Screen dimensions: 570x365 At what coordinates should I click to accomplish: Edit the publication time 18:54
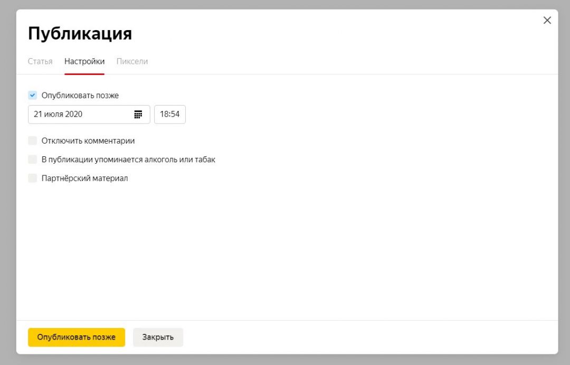tap(170, 114)
